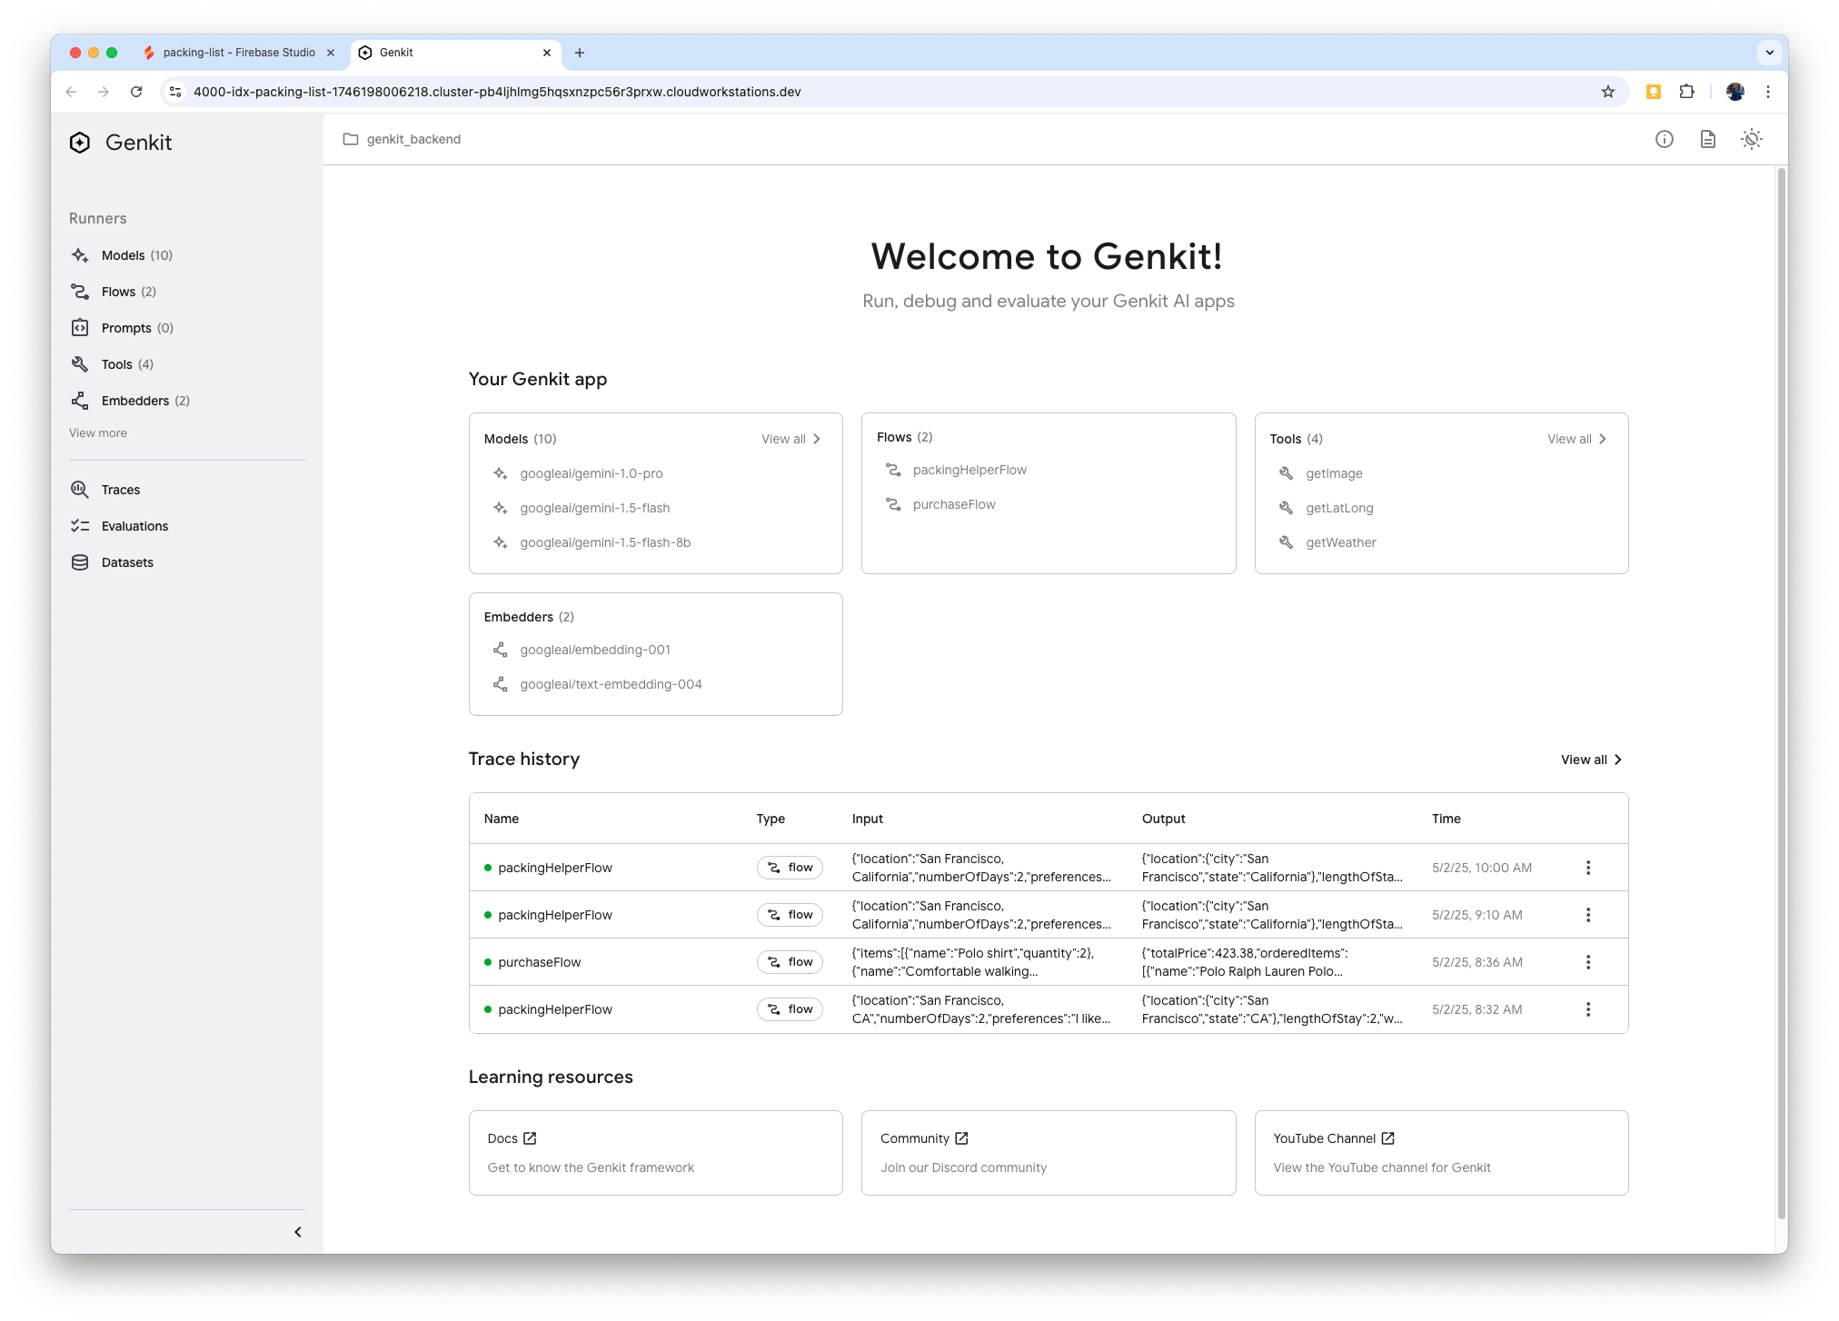Click the Input column header
The width and height of the screenshot is (1839, 1321).
point(867,819)
